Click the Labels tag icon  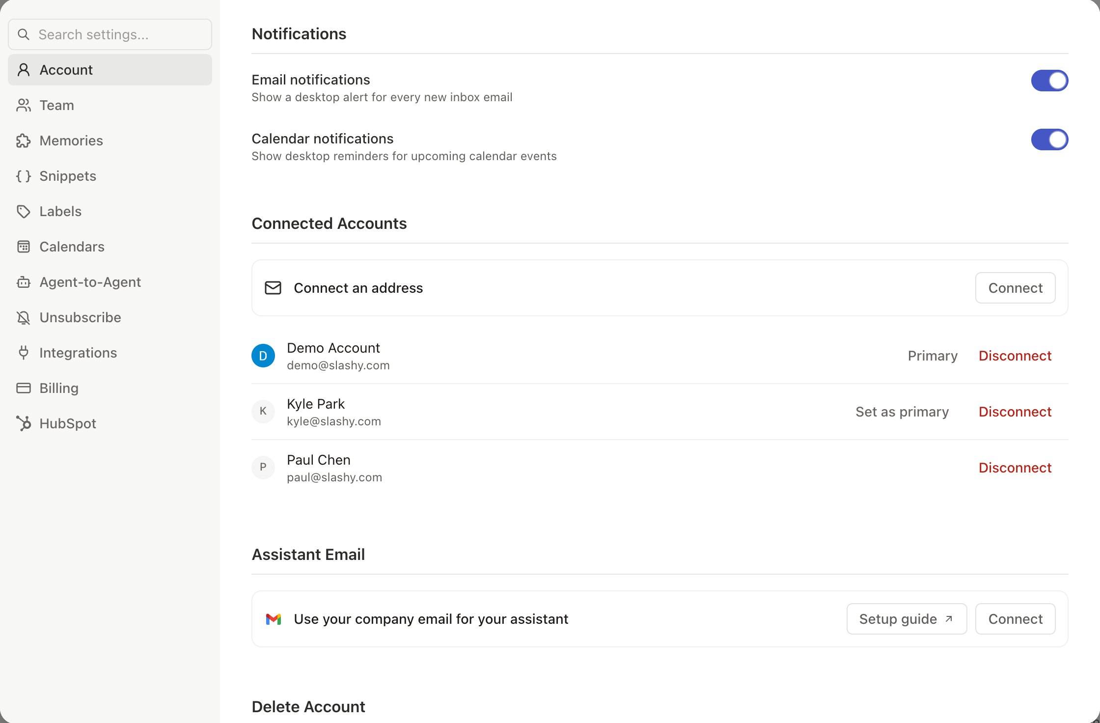23,211
